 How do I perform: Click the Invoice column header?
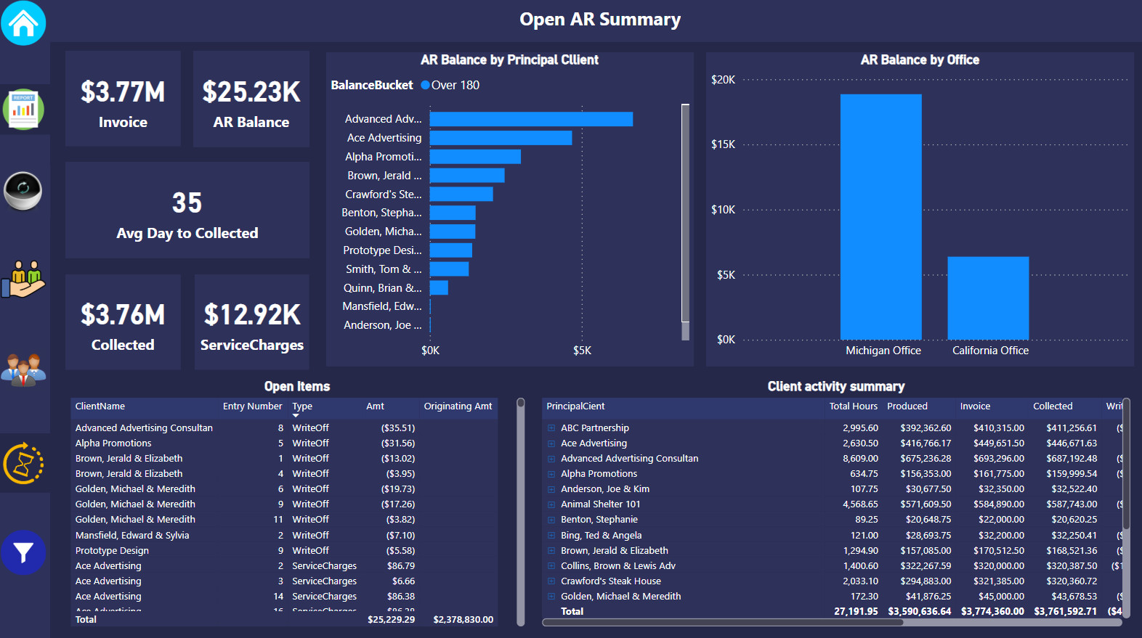(975, 406)
